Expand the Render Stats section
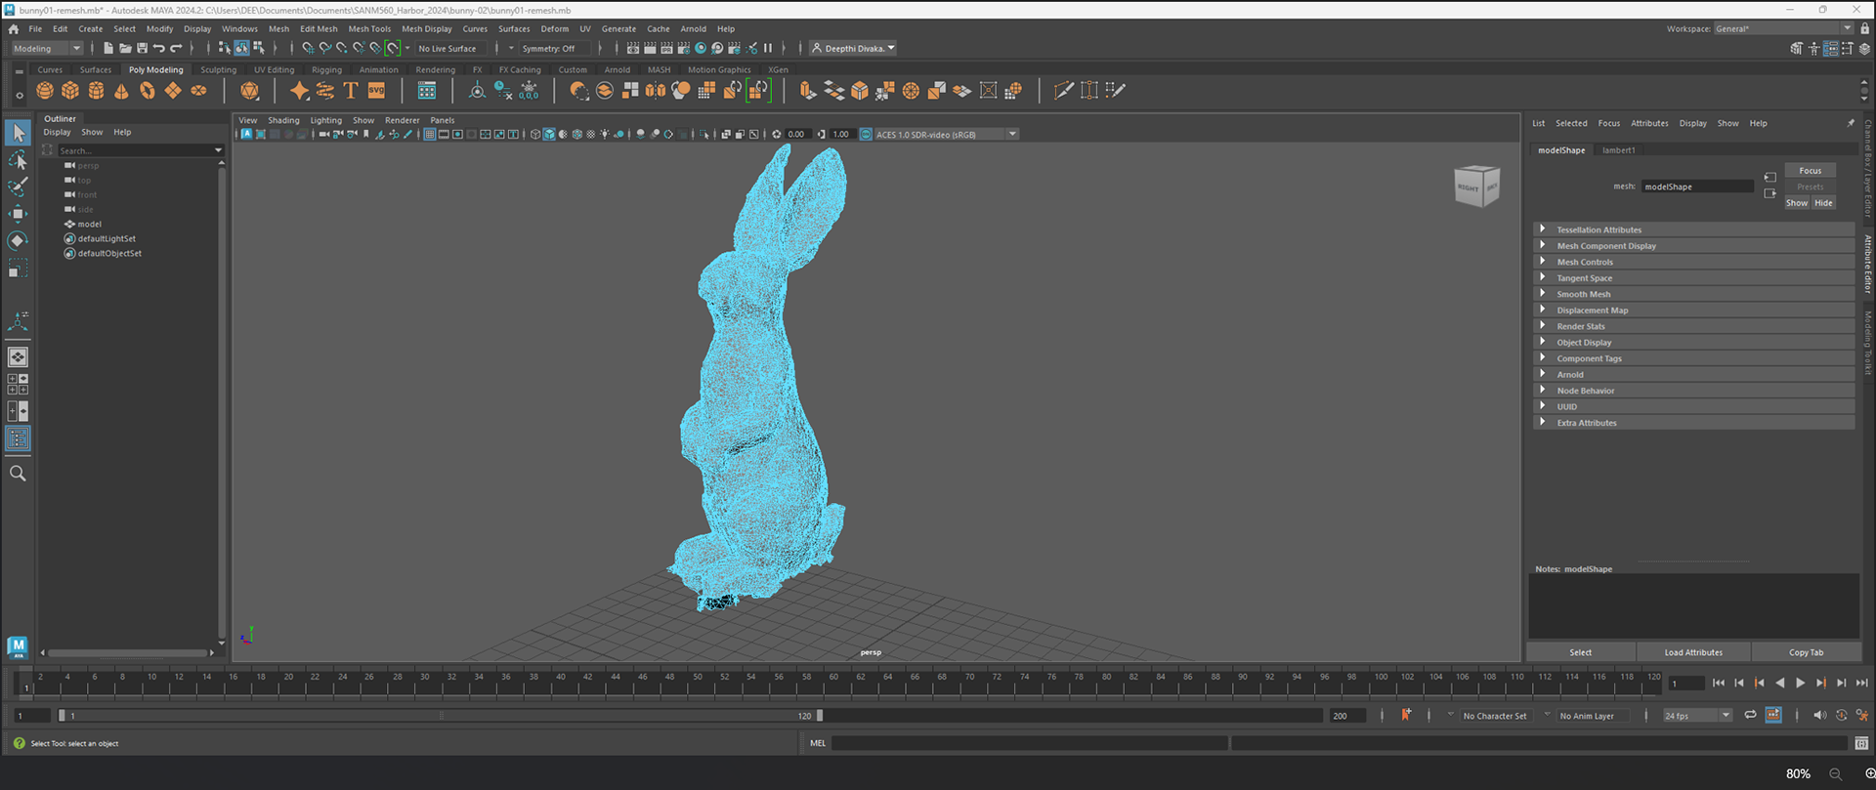Viewport: 1876px width, 790px height. 1694,326
